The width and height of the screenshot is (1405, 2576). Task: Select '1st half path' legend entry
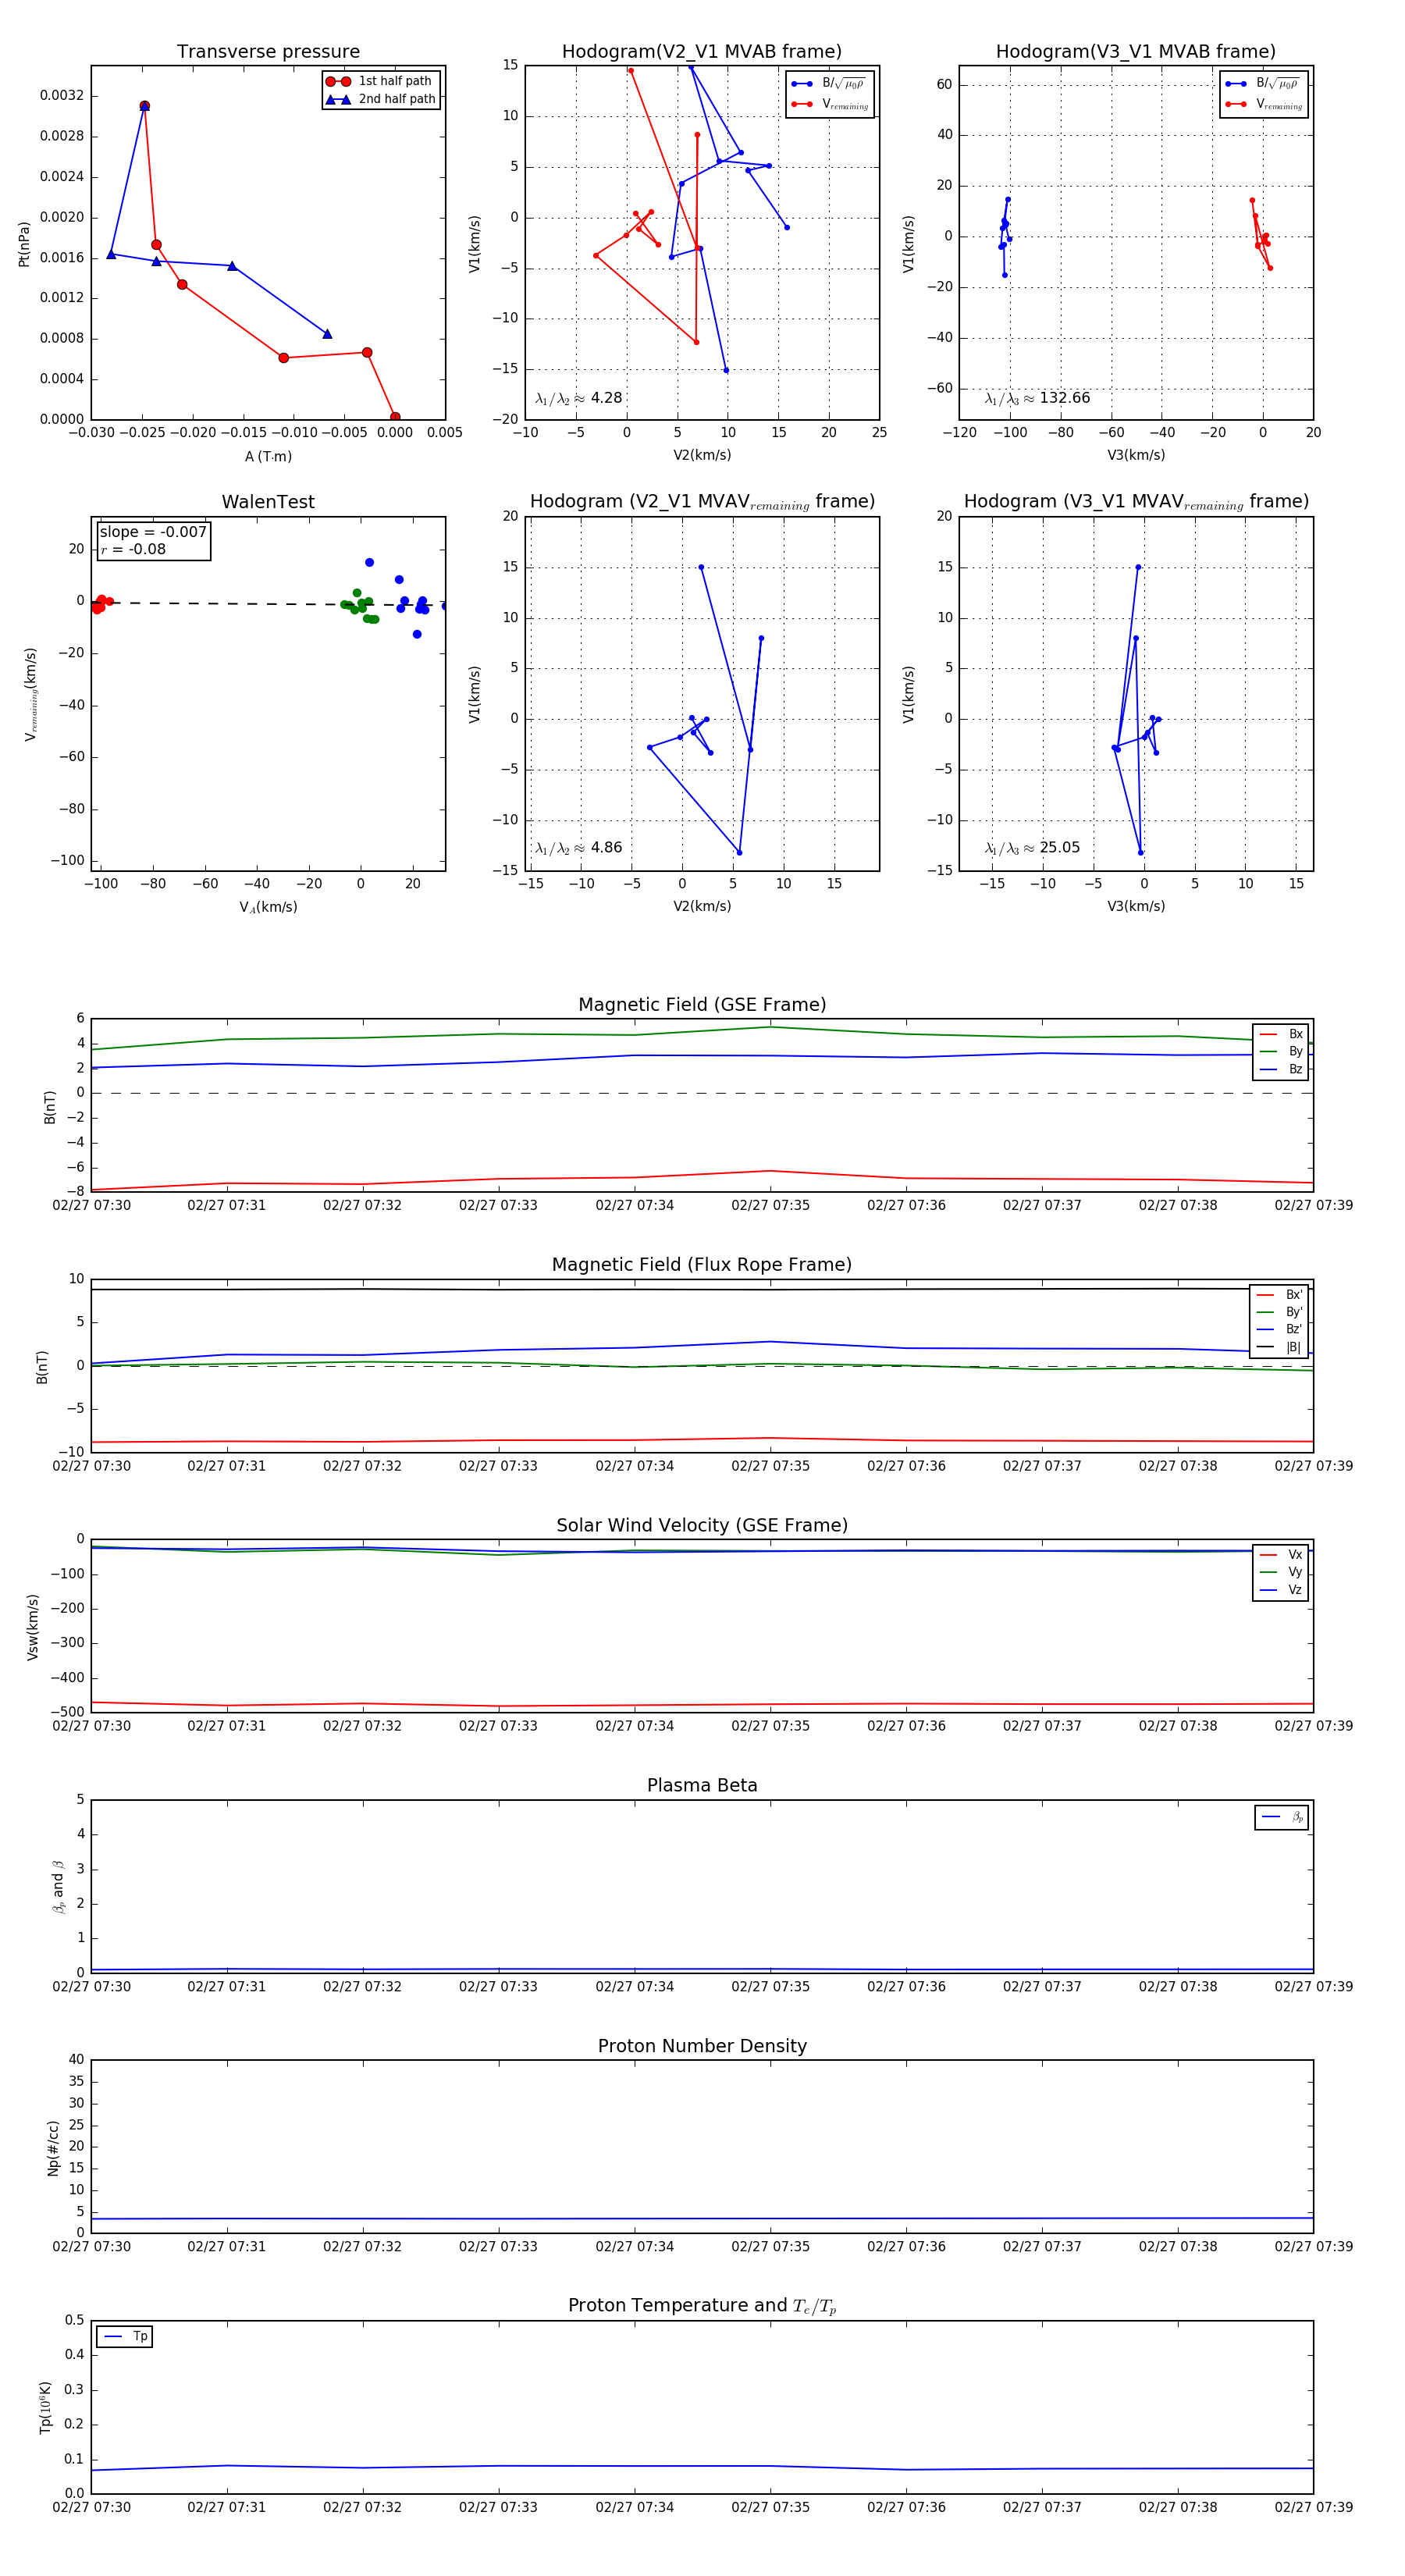380,81
